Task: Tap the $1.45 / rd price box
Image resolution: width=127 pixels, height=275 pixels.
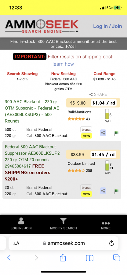Action: [x=103, y=154]
